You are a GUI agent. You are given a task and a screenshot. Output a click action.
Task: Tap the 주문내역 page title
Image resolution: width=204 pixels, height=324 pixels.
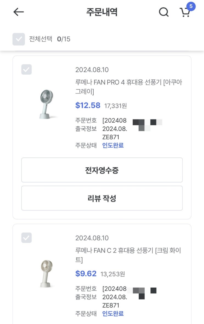[x=102, y=12]
